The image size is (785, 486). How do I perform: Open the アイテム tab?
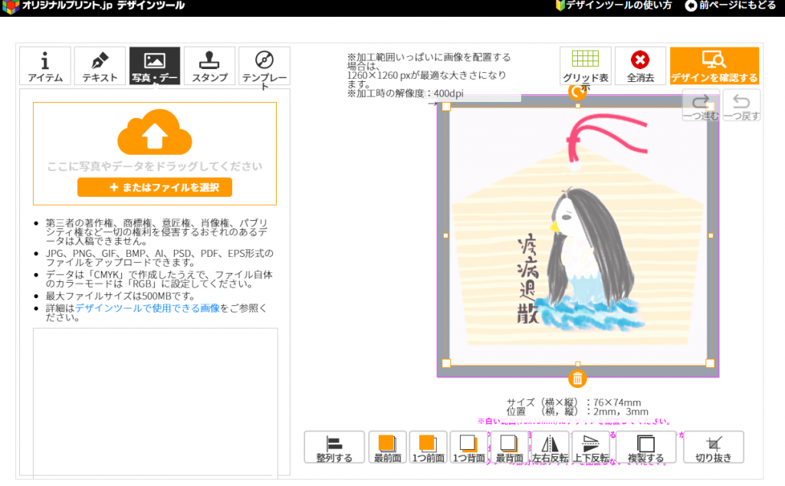(x=45, y=66)
